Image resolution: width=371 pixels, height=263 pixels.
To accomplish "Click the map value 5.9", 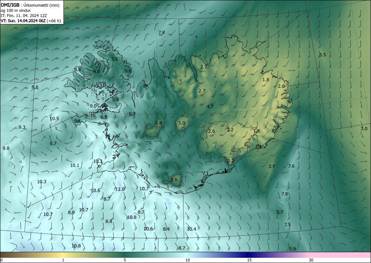I will coord(292,249).
